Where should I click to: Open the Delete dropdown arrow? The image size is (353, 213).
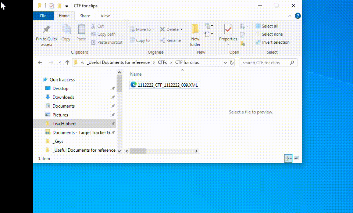click(x=182, y=29)
